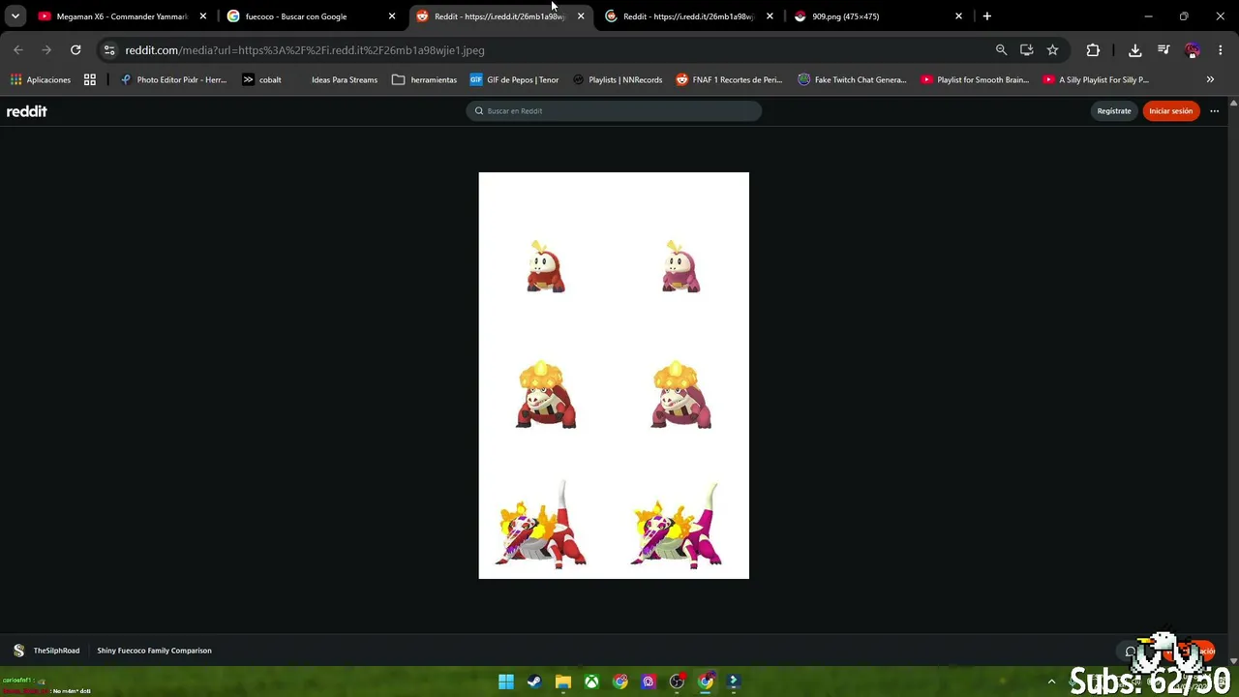Viewport: 1239px width, 697px height.
Task: Click the Fuecoco shiny comparison image
Action: tap(614, 376)
